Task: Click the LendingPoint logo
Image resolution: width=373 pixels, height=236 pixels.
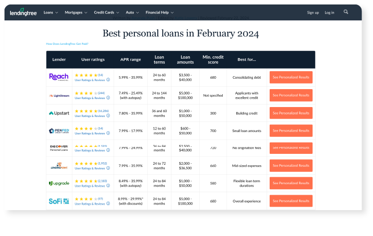Action: (x=59, y=166)
